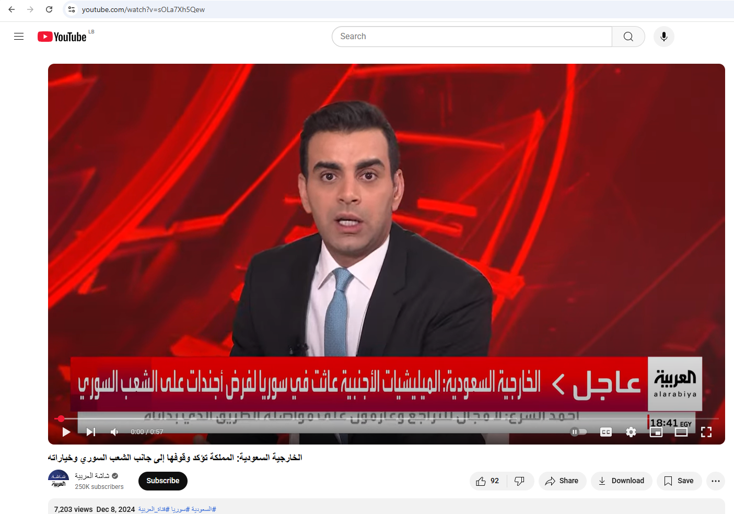Image resolution: width=734 pixels, height=514 pixels.
Task: Activate miniplayer mode
Action: [656, 432]
